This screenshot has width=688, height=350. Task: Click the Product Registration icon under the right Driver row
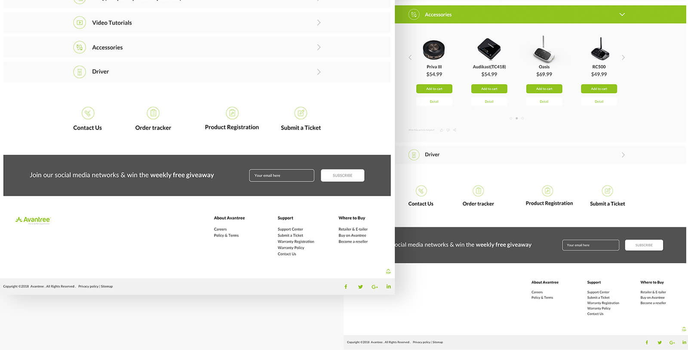547,191
